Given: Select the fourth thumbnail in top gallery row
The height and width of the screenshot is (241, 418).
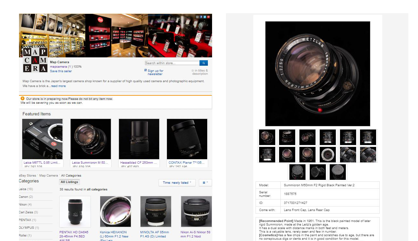Looking at the screenshot, I should pos(328,137).
